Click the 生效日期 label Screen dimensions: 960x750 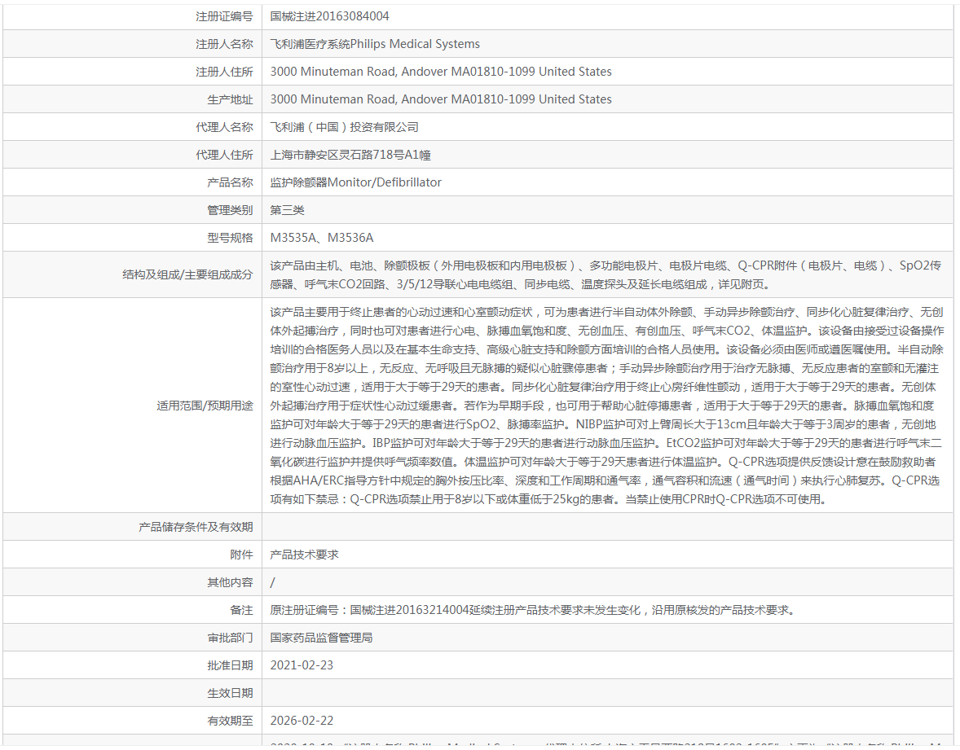coord(230,694)
